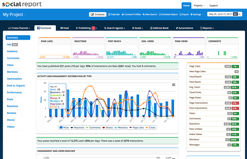
Task: Open the chart hamburger menu icon
Action: click(x=174, y=85)
